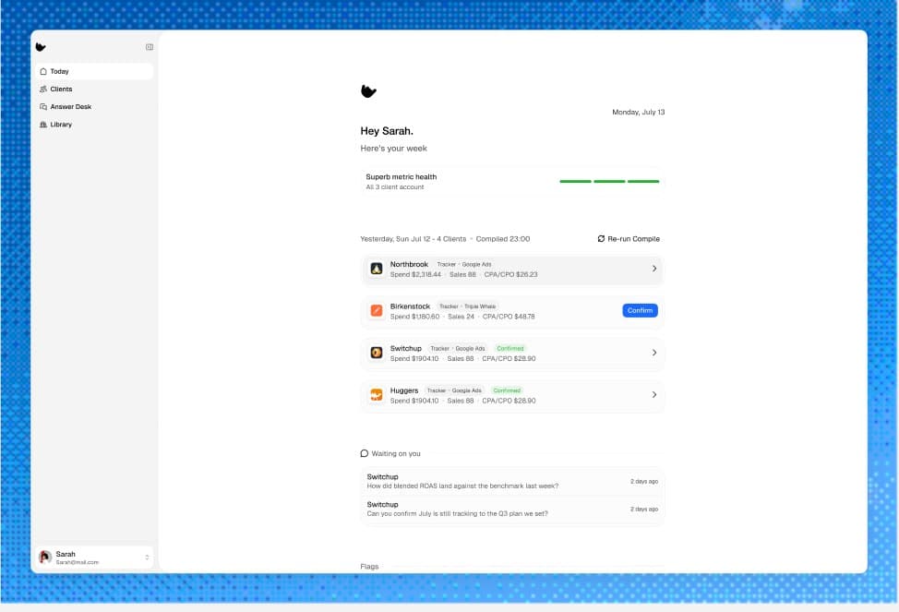Click the Today home icon
The height and width of the screenshot is (612, 899).
[43, 71]
